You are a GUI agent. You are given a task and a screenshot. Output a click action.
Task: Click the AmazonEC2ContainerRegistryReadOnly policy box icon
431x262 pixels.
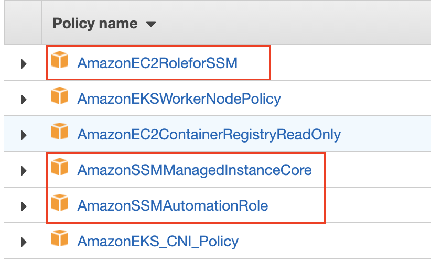coord(60,133)
